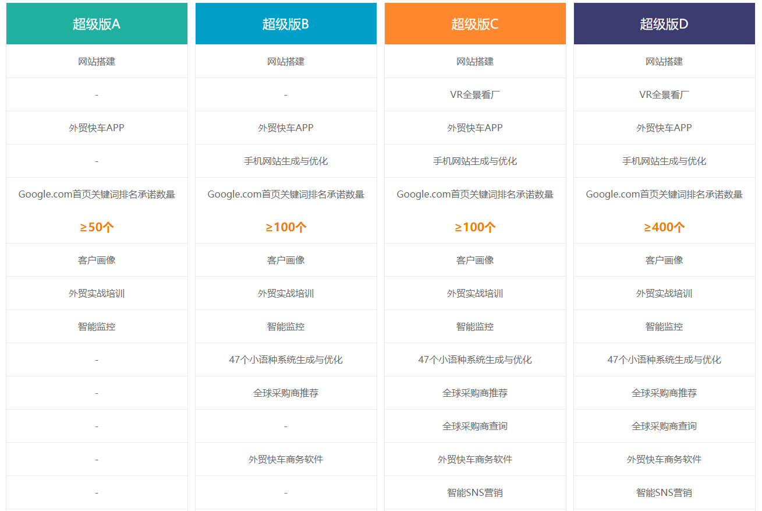Viewport: 762px width, 511px height.
Task: Click 外贸快车商务软件 under 超级版B
Action: (286, 459)
